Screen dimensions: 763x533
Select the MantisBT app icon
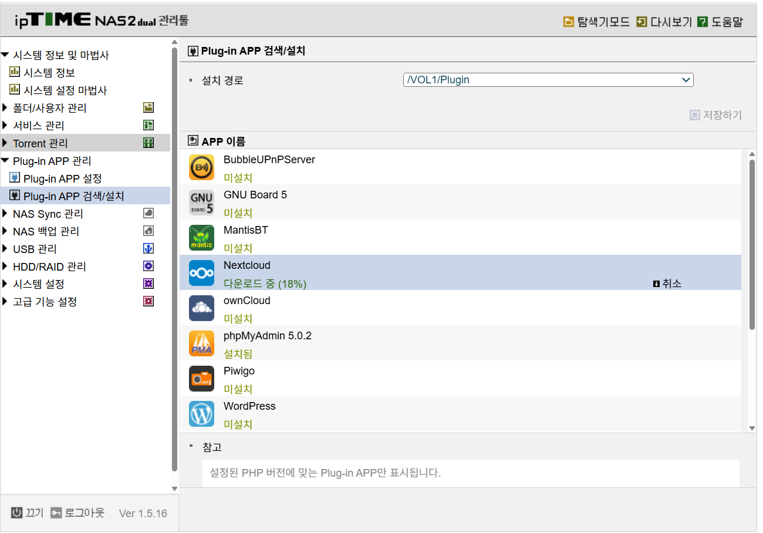coord(201,238)
